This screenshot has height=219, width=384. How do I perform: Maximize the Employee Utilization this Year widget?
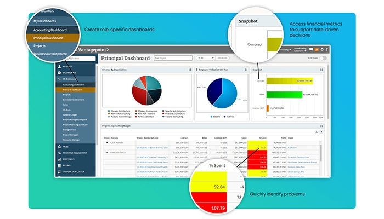pos(246,70)
